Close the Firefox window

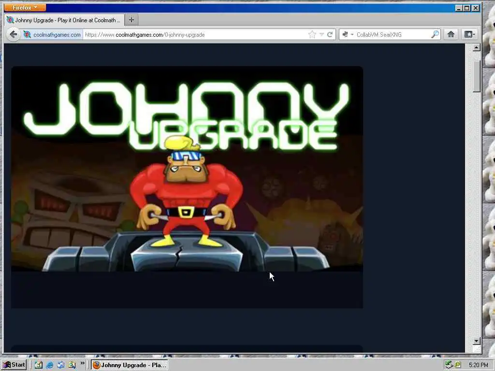click(476, 8)
